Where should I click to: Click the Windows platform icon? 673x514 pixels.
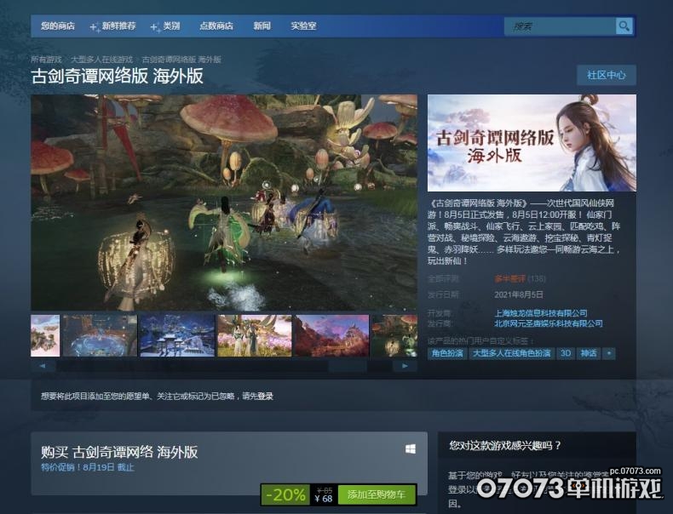coord(411,448)
